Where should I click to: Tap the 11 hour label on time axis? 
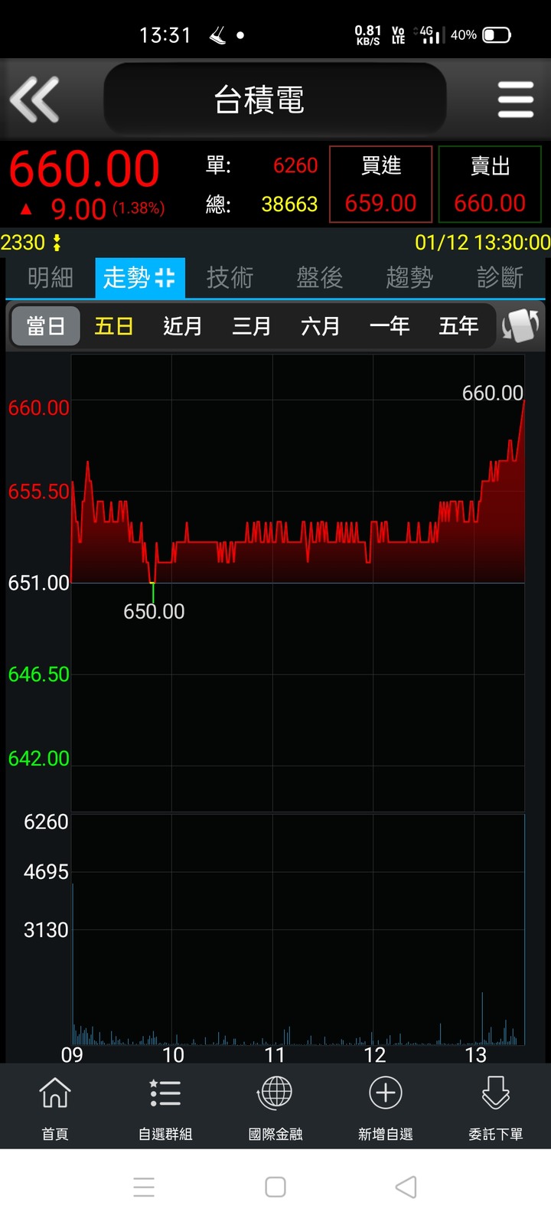[274, 1055]
